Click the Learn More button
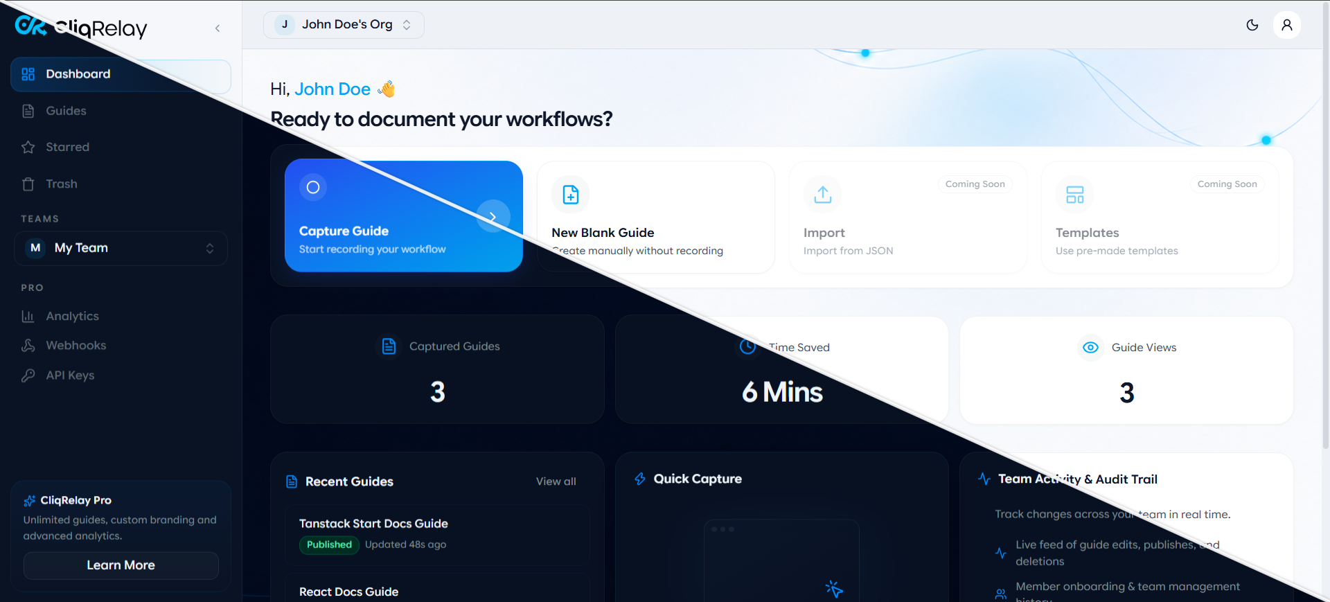The width and height of the screenshot is (1330, 602). pos(121,565)
